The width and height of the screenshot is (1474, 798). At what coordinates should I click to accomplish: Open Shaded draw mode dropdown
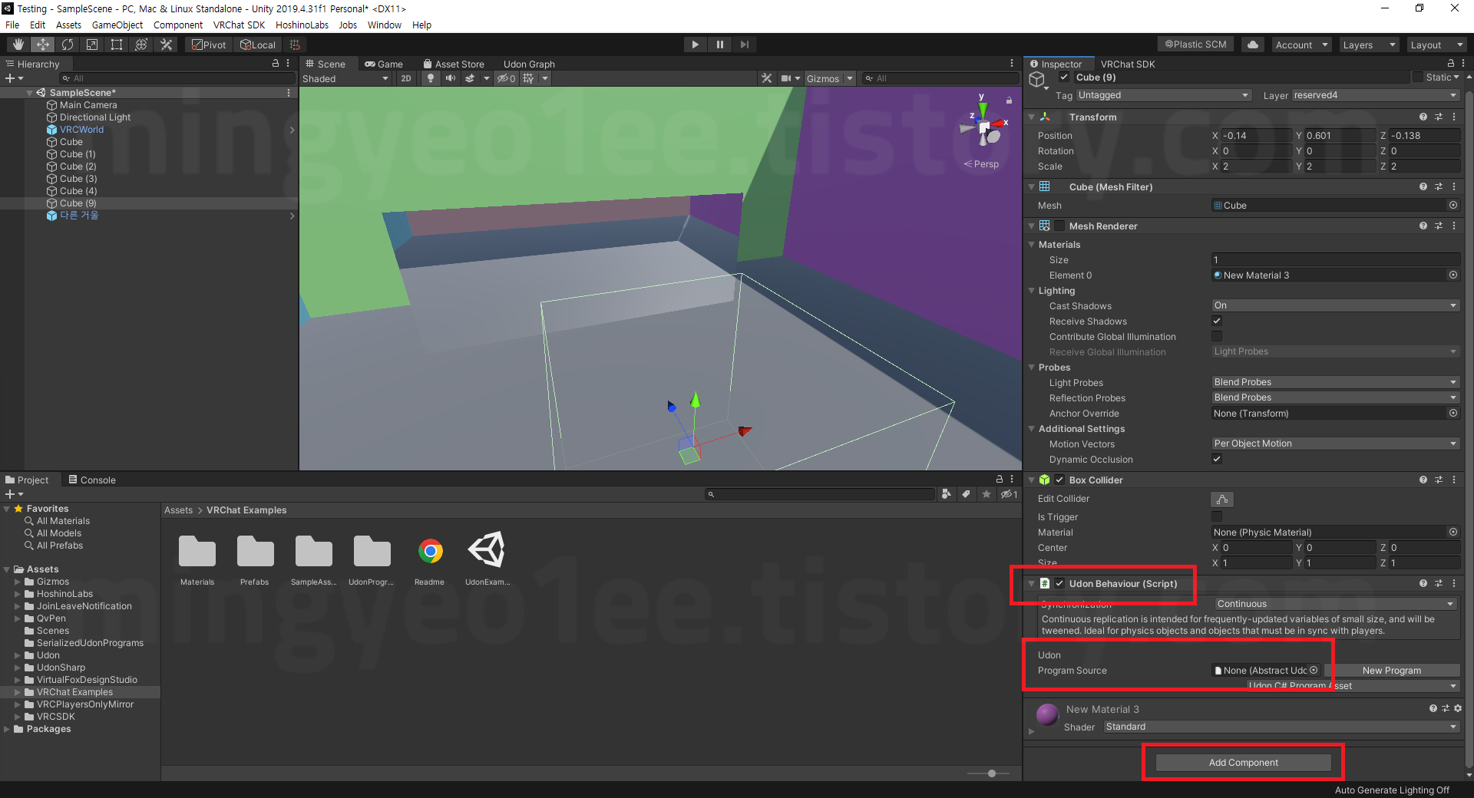[345, 78]
